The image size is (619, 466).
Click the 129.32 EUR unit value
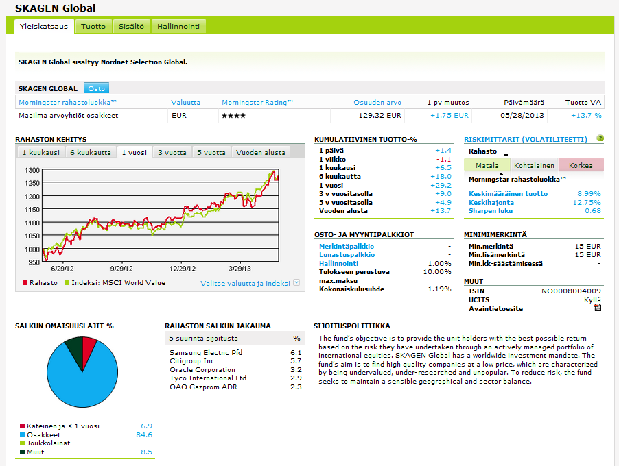(x=379, y=116)
